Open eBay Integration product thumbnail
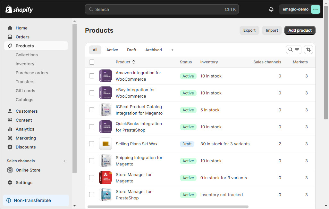The width and height of the screenshot is (329, 209). 105,93
